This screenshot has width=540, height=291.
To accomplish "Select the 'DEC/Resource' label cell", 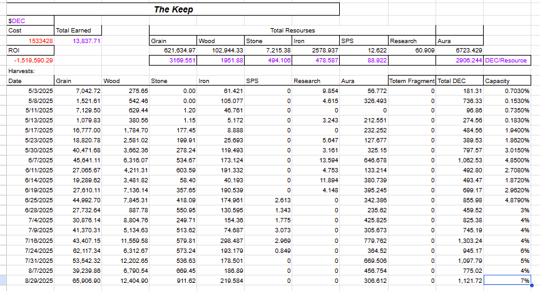I will (x=506, y=61).
